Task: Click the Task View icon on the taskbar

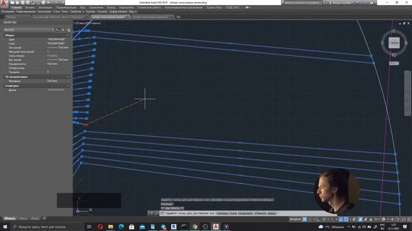Action: 89,227
